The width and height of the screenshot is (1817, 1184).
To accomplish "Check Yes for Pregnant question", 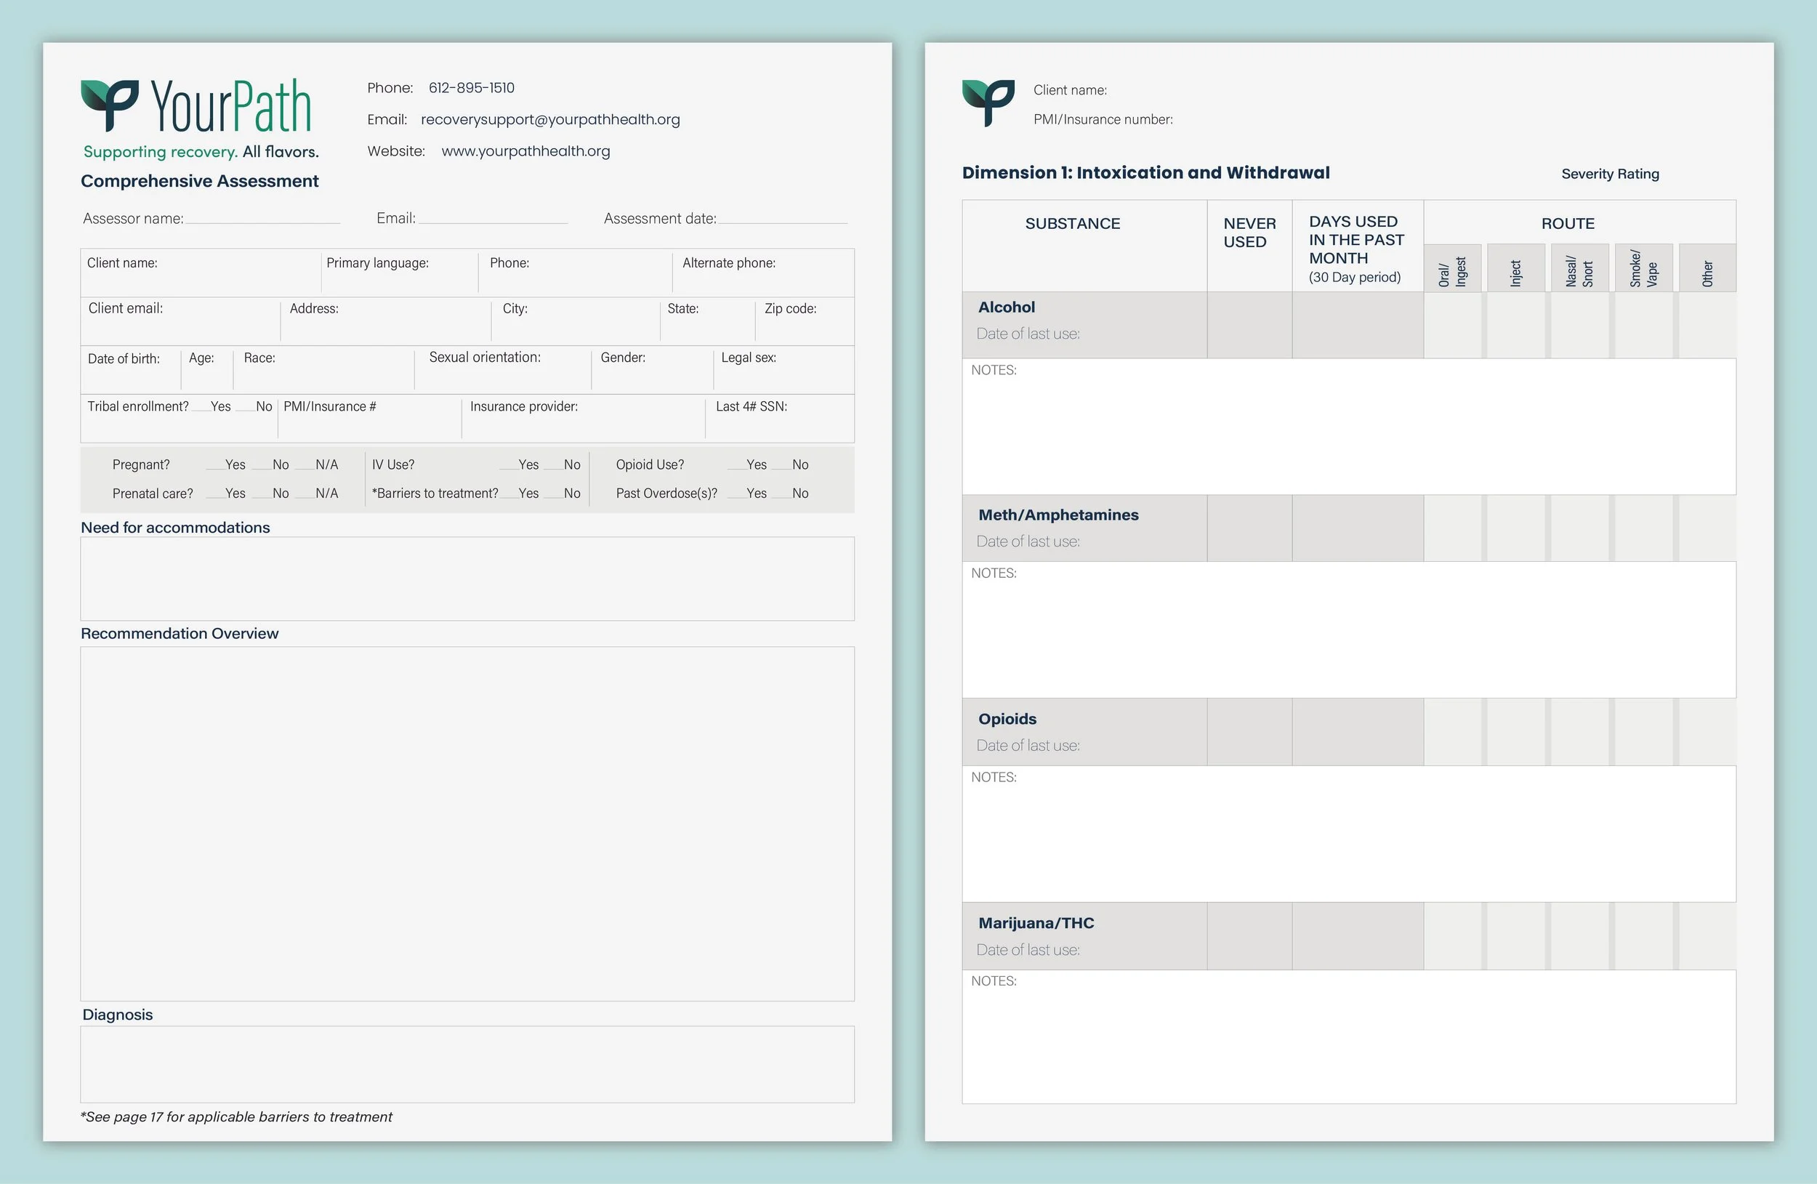I will click(215, 466).
